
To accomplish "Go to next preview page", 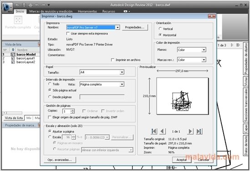I will click(190, 131).
